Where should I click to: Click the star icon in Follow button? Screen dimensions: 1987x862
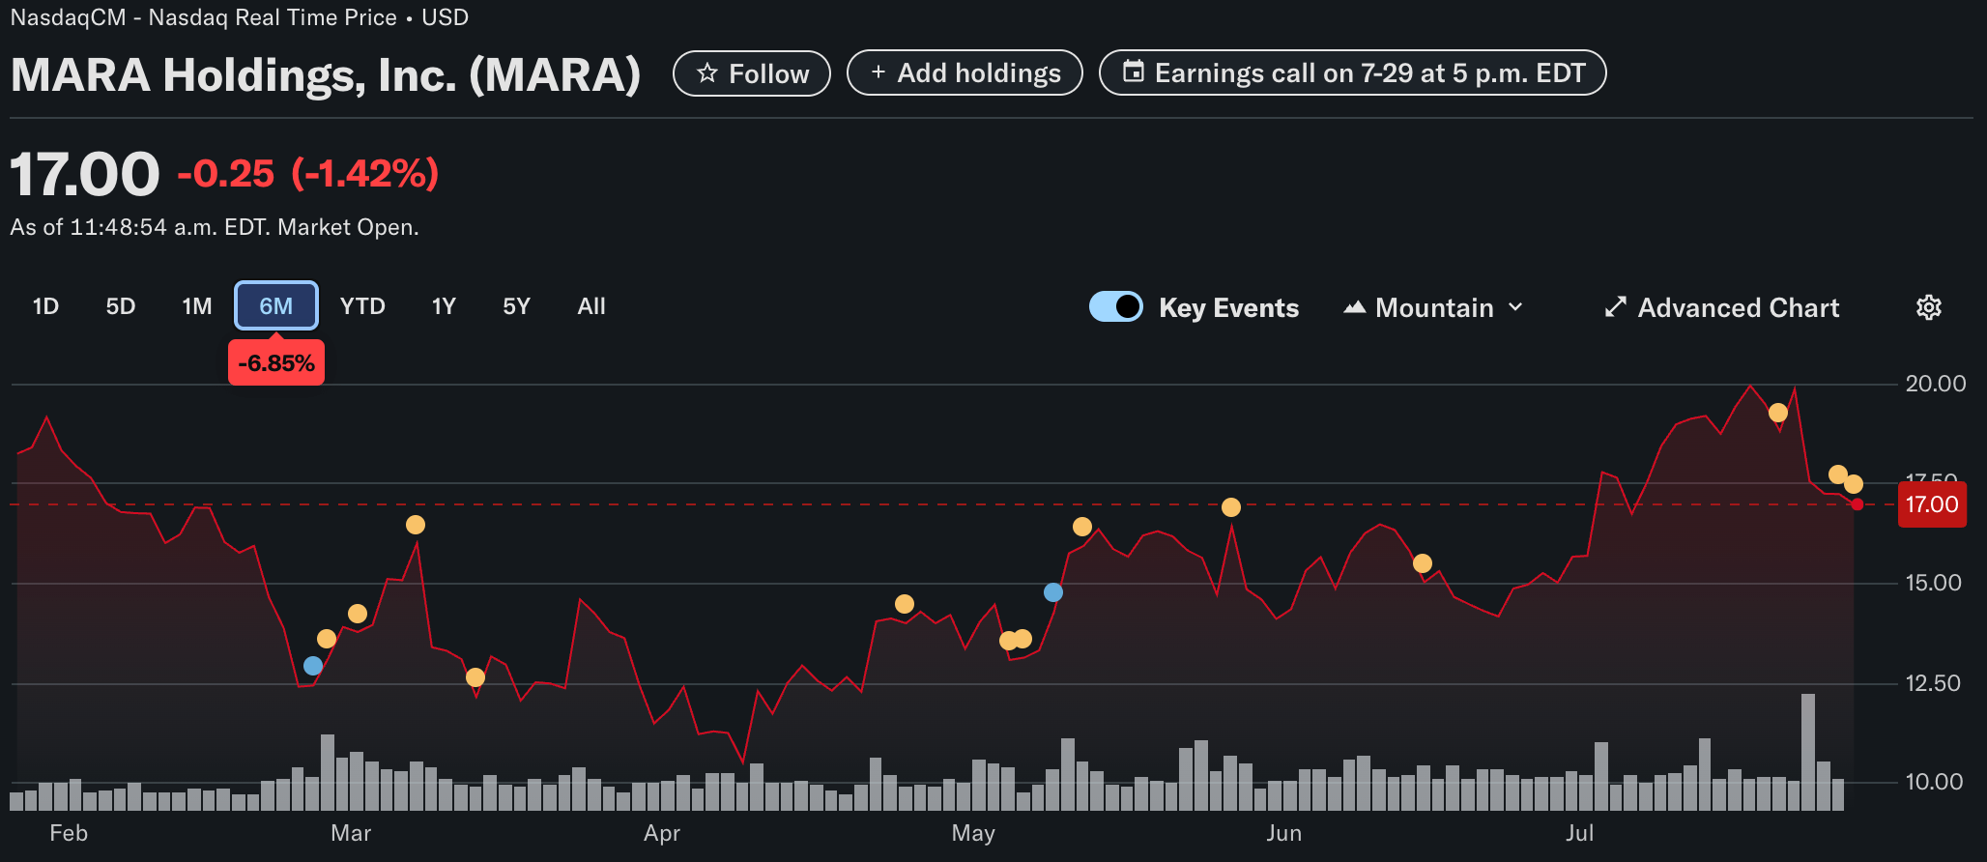(x=707, y=73)
